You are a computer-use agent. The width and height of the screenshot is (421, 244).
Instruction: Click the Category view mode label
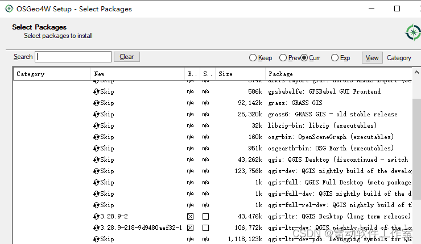pyautogui.click(x=399, y=58)
